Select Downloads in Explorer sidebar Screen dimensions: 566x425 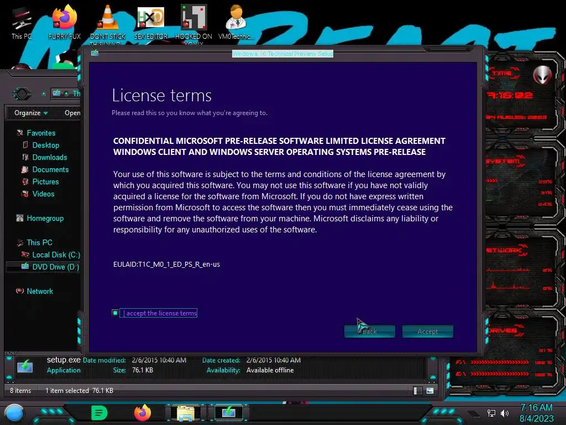tap(49, 158)
